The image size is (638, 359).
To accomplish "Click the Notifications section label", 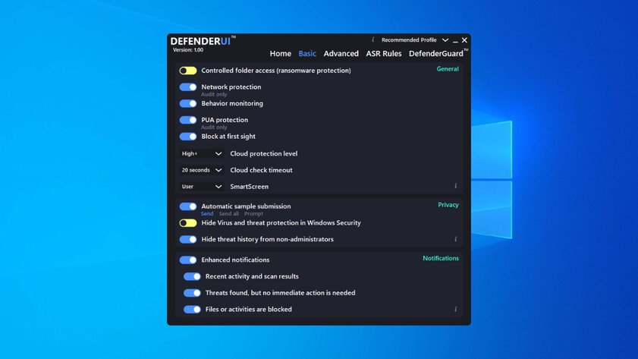I will [441, 259].
